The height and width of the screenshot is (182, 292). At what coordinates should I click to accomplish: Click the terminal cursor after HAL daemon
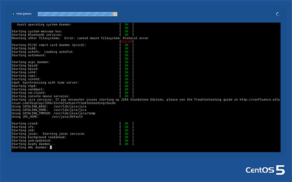point(51,147)
